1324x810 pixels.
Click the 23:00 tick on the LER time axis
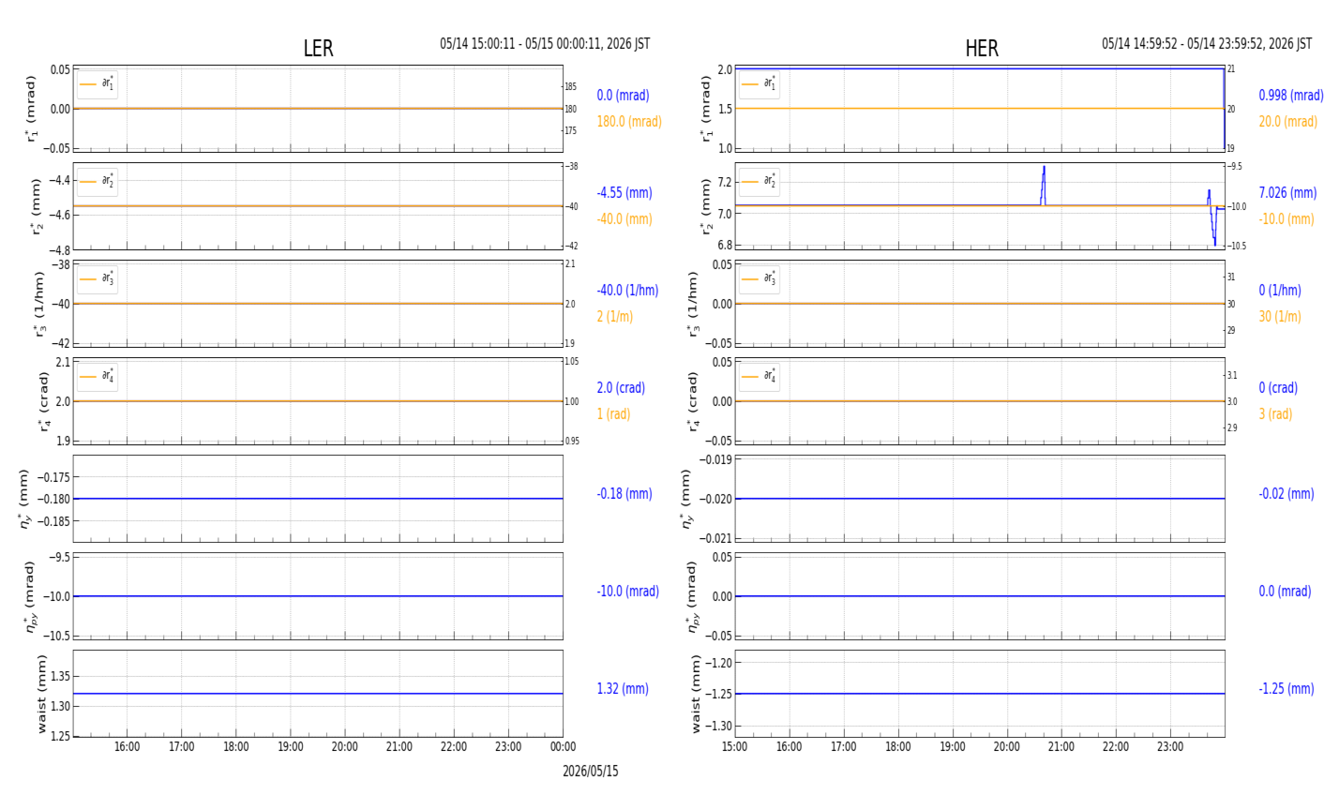508,747
